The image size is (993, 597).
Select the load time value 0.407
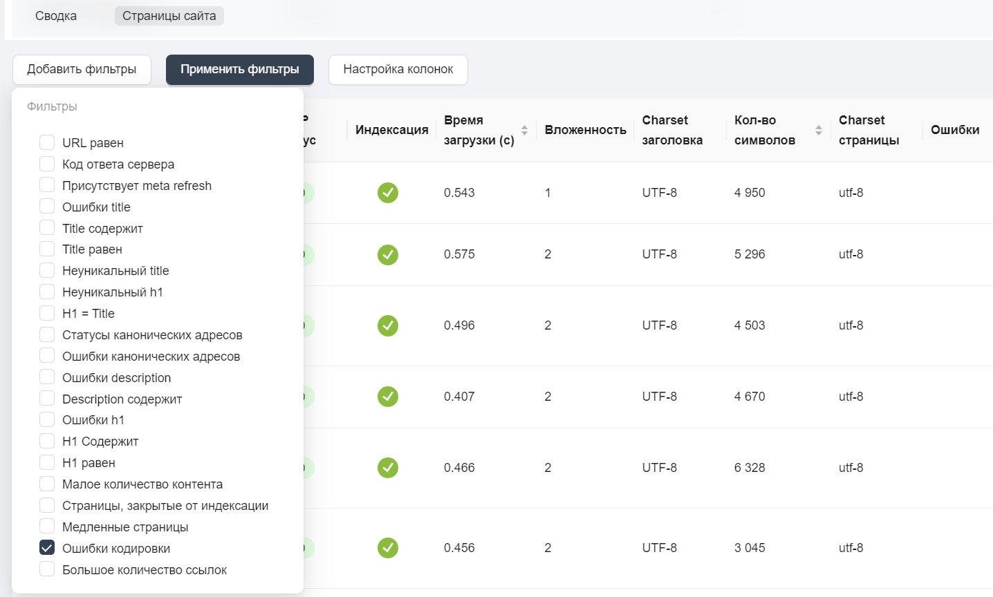[x=459, y=397]
